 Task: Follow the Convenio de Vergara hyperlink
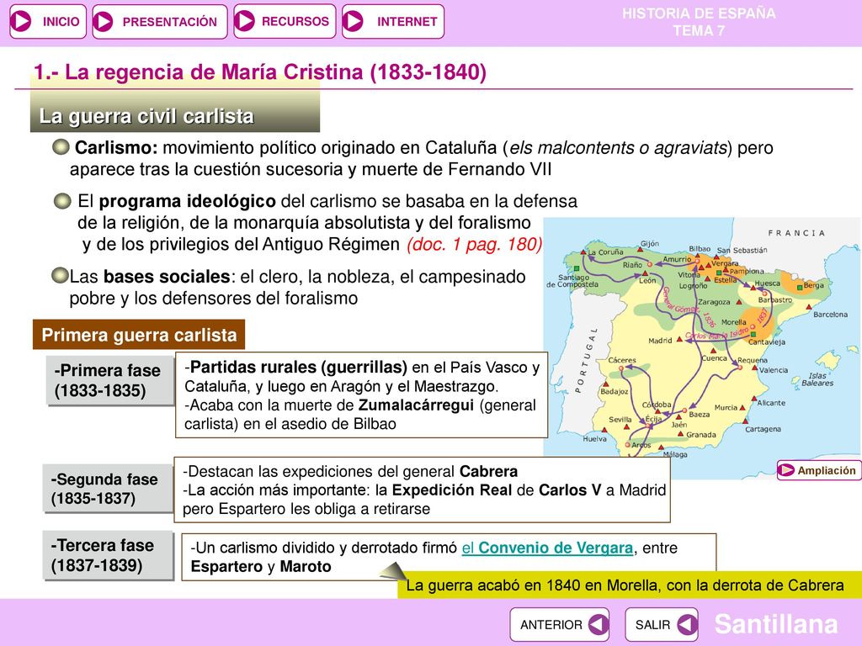(547, 548)
